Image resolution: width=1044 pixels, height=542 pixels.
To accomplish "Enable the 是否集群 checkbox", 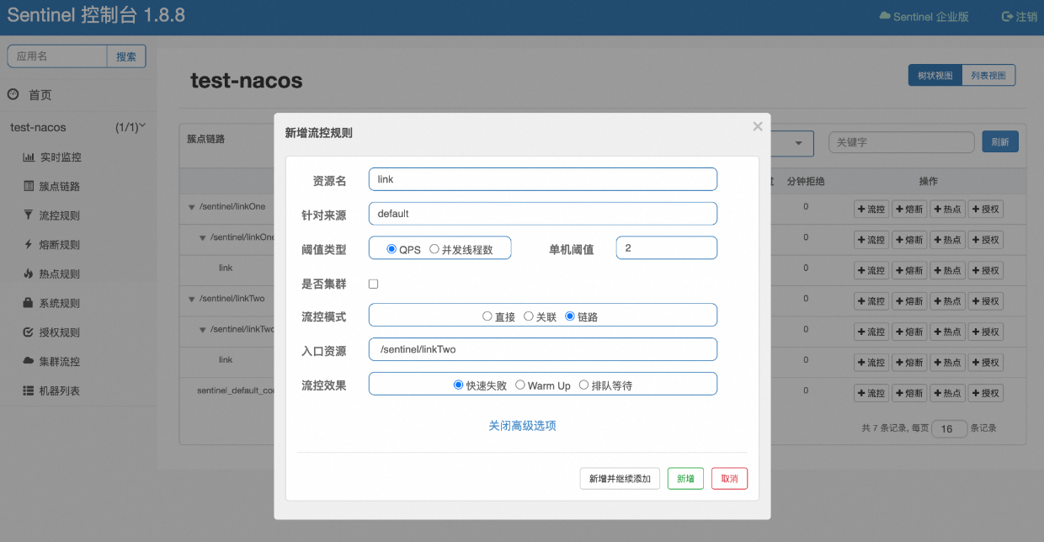I will pos(374,284).
